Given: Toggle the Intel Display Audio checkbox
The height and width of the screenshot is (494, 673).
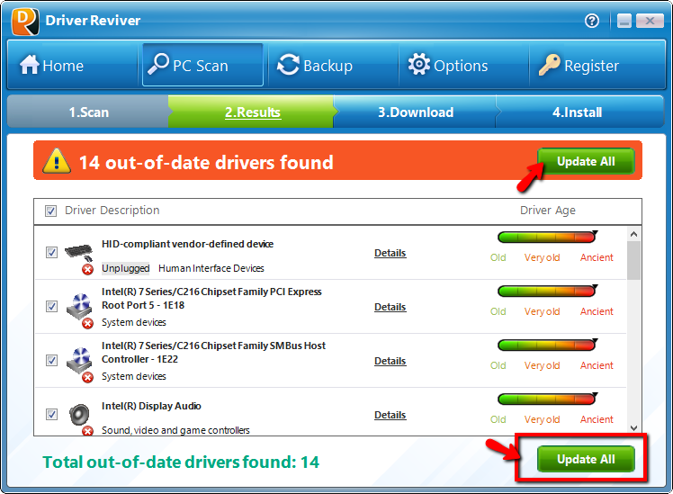Looking at the screenshot, I should tap(51, 415).
